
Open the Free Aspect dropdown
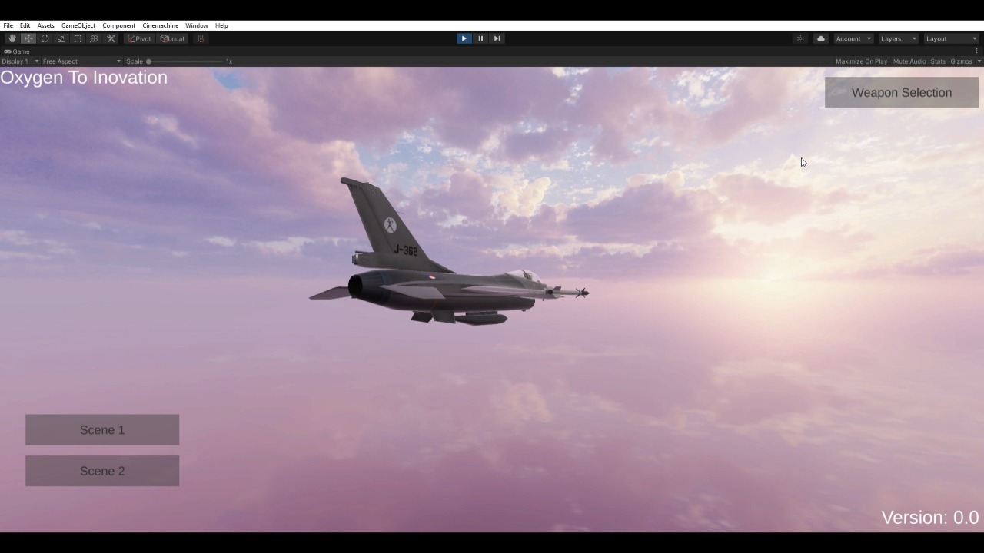pyautogui.click(x=81, y=61)
